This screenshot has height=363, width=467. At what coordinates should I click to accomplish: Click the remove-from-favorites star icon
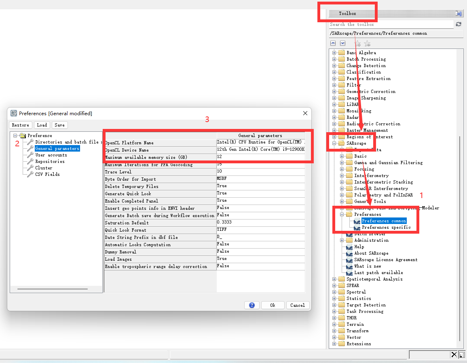point(368,44)
